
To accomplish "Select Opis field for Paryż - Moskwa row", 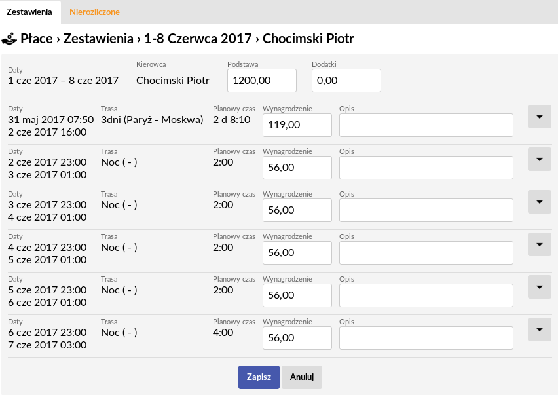I will click(426, 125).
